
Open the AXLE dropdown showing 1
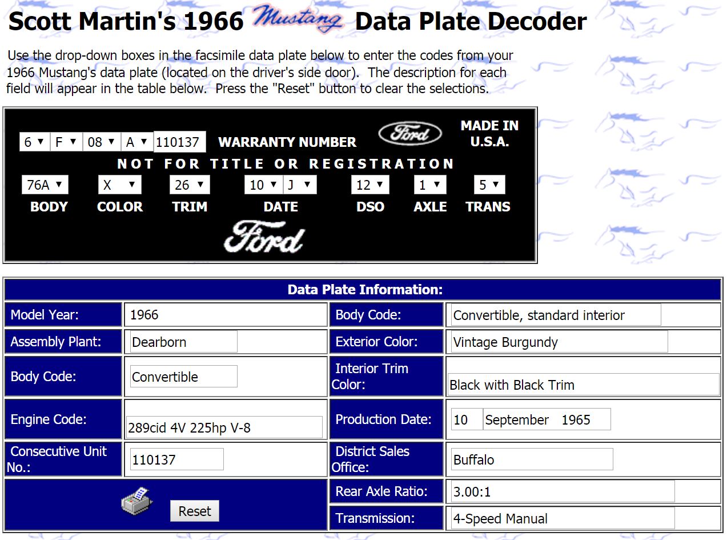pyautogui.click(x=429, y=185)
